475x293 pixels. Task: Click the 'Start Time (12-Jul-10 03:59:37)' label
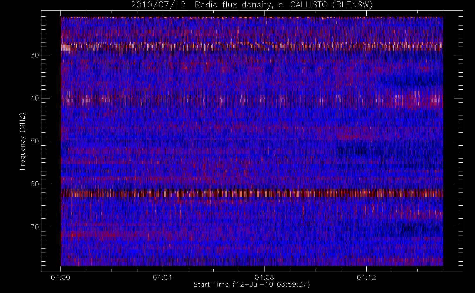252,285
